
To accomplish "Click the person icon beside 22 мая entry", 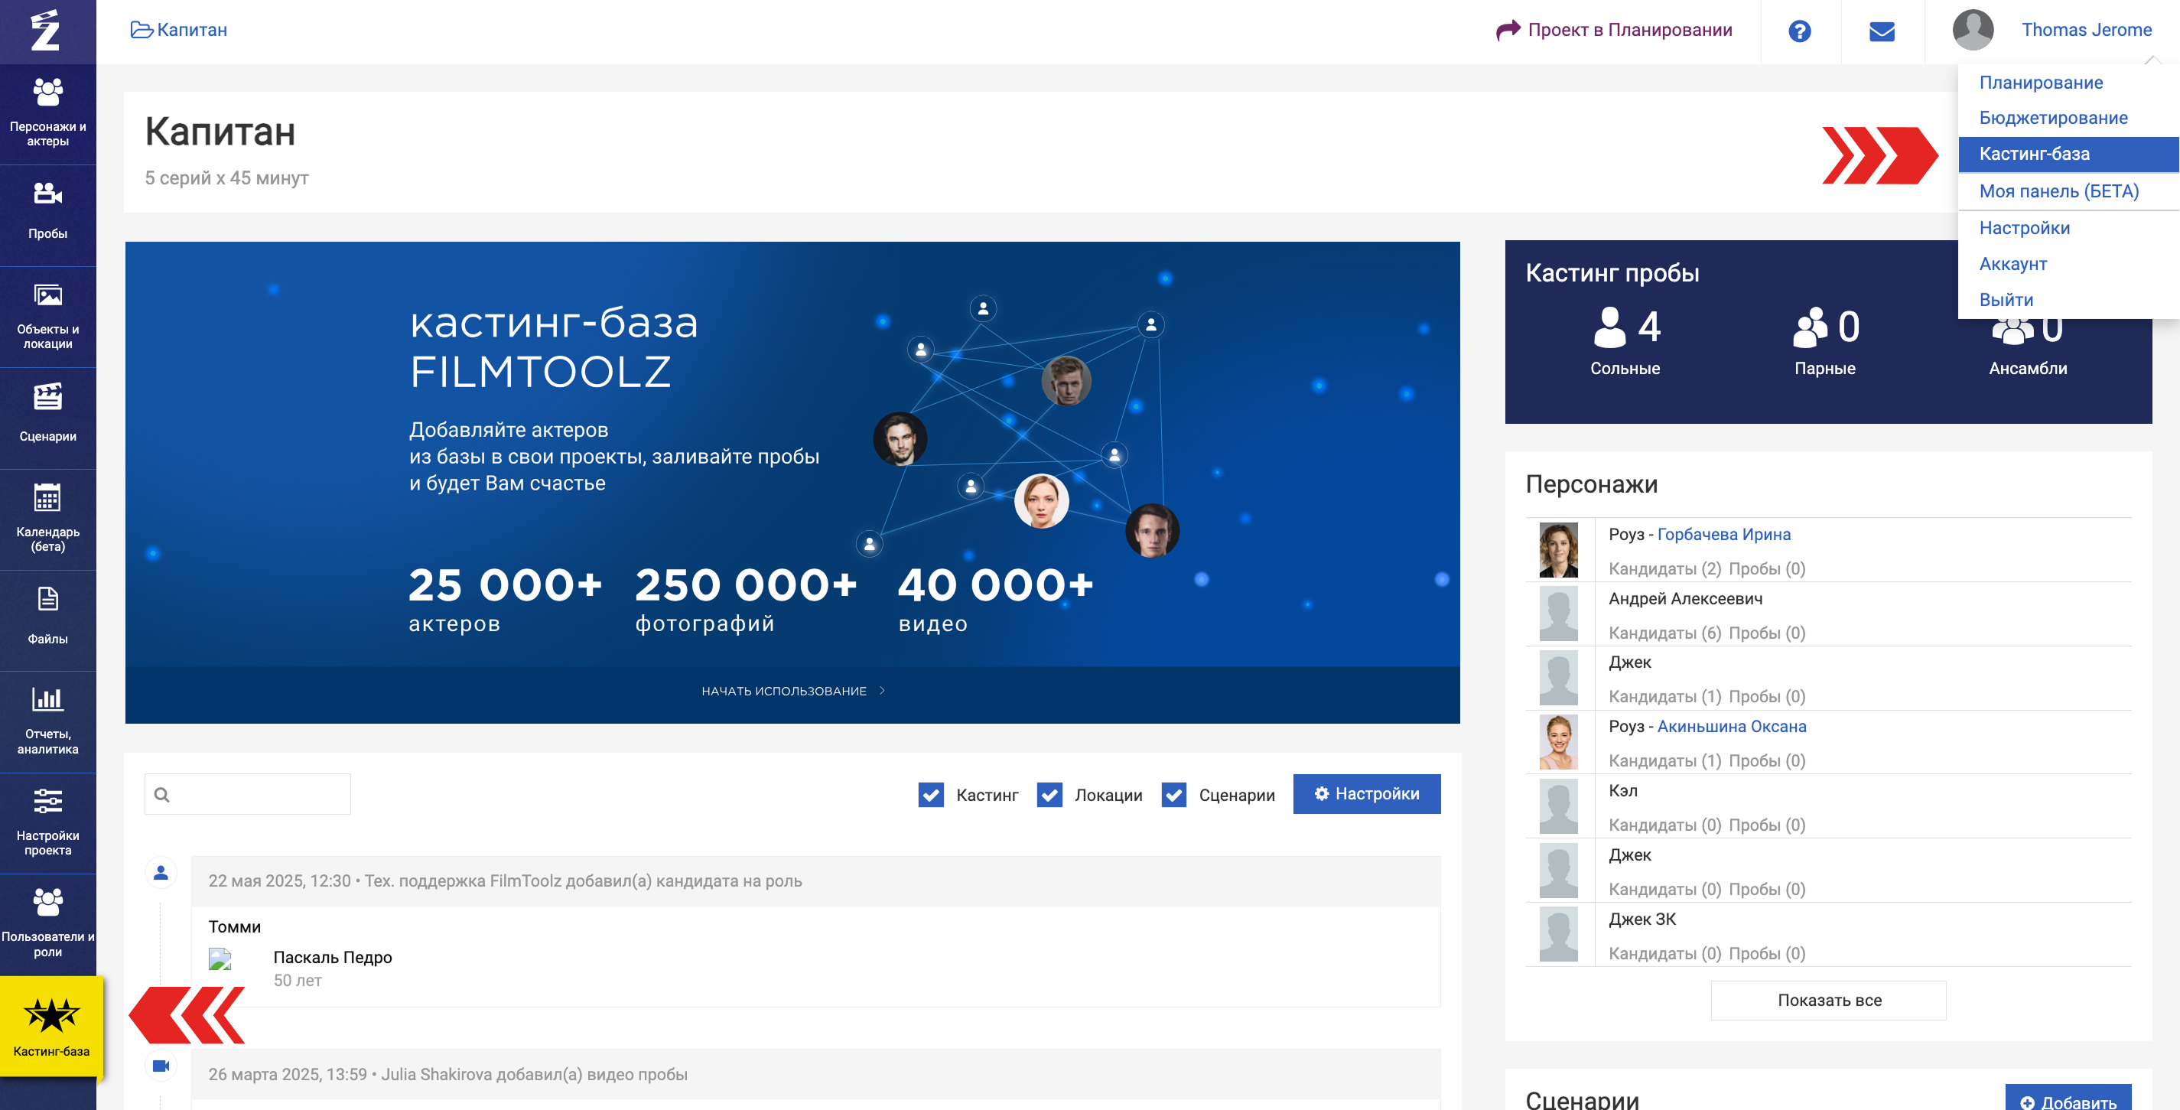I will point(161,872).
